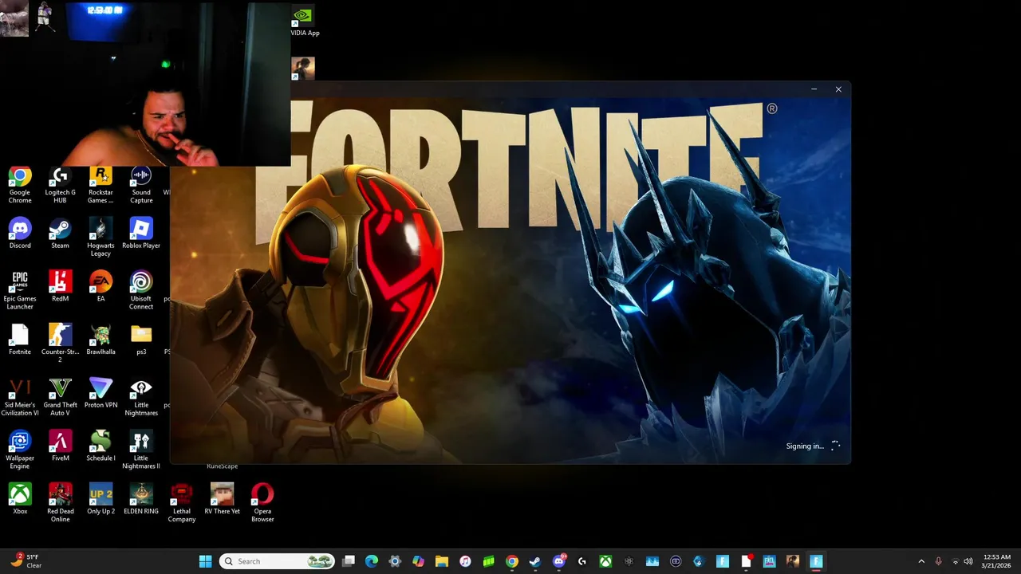1021x574 pixels.
Task: Switch to Discord in the taskbar
Action: pos(559,561)
